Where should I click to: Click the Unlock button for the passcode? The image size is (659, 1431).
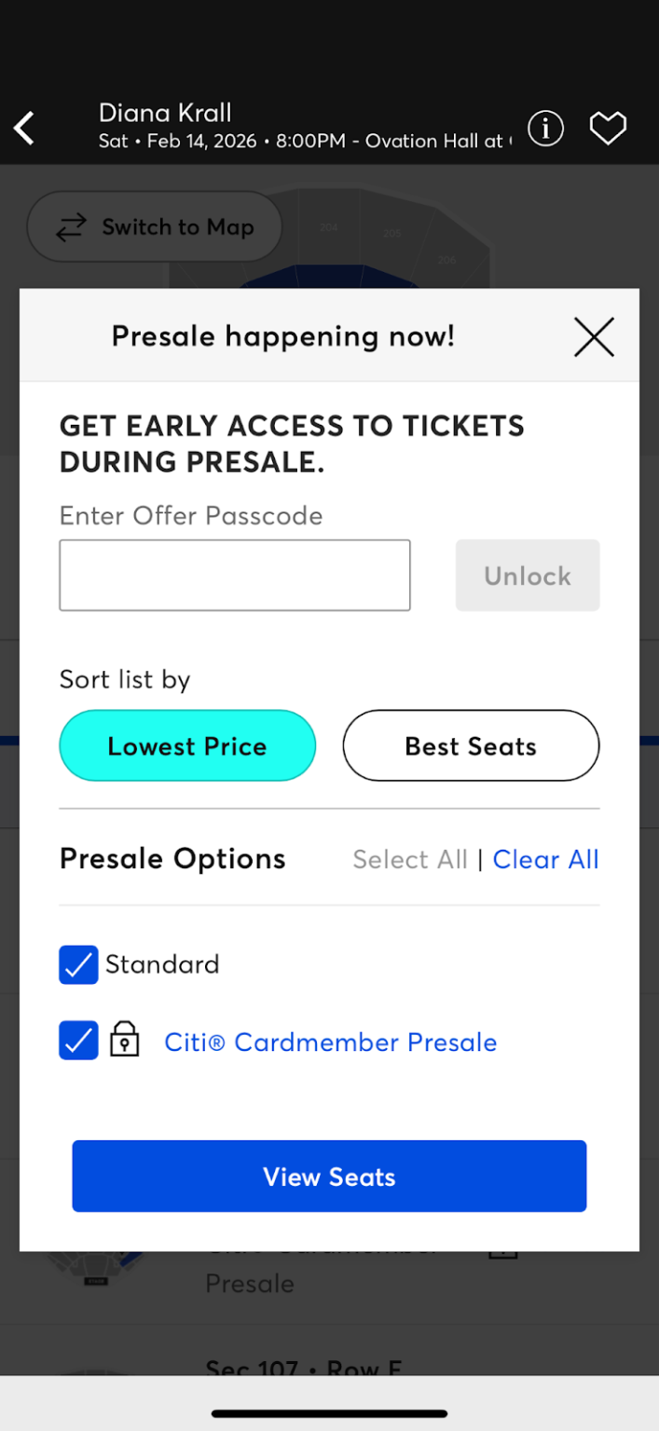tap(527, 575)
